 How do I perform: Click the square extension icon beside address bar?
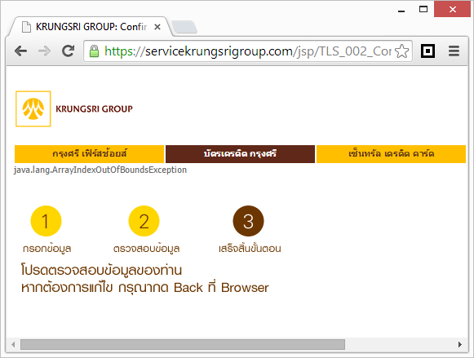427,51
